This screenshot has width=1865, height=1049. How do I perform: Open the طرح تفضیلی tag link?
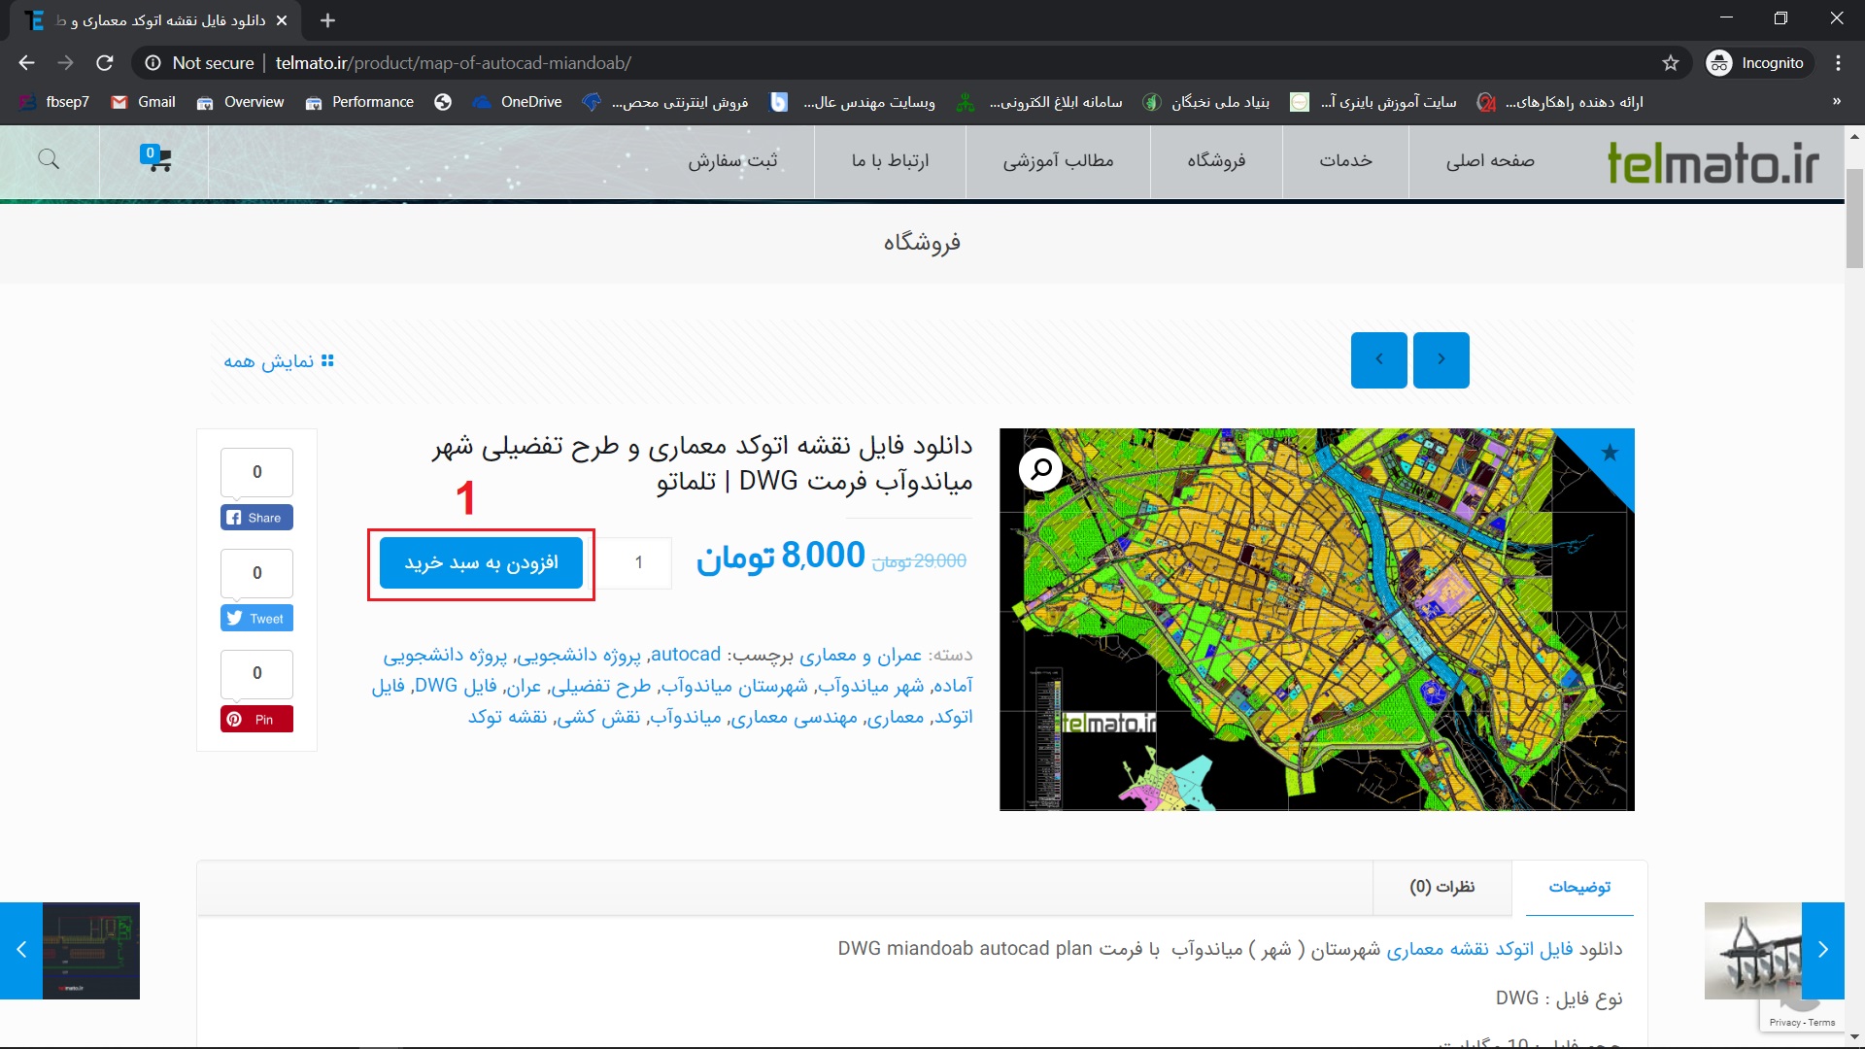[599, 687]
